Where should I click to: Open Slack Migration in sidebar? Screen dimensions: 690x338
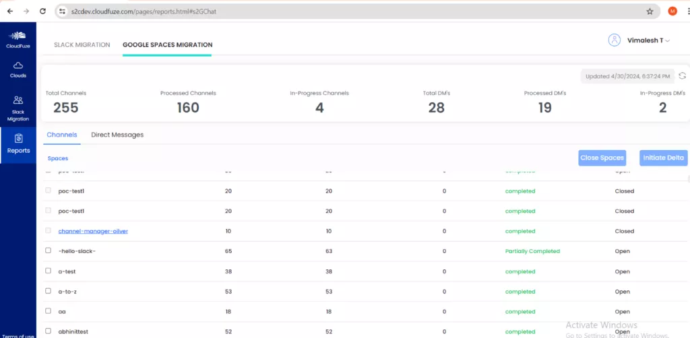(x=18, y=108)
